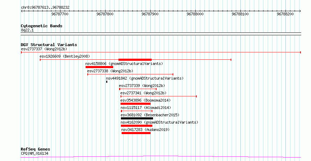Screen dimensions: 311x161
Task: Click the 8q22.1 band label
Action: tap(27, 30)
